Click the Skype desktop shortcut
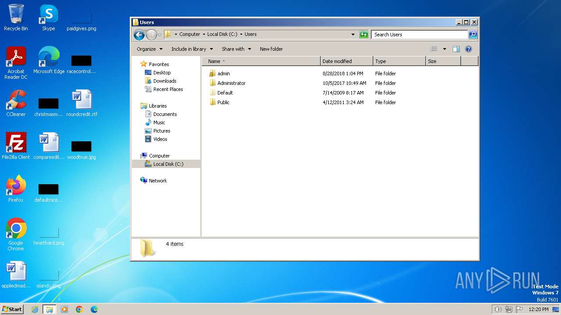561x315 pixels. coord(49,17)
